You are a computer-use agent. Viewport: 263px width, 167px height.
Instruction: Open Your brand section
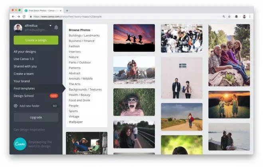pyautogui.click(x=22, y=81)
